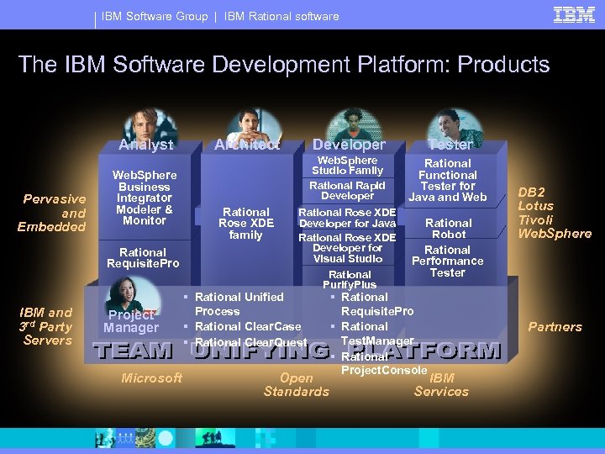This screenshot has height=454, width=605.
Task: Click the 'Tivoli' label
Action: pos(535,219)
